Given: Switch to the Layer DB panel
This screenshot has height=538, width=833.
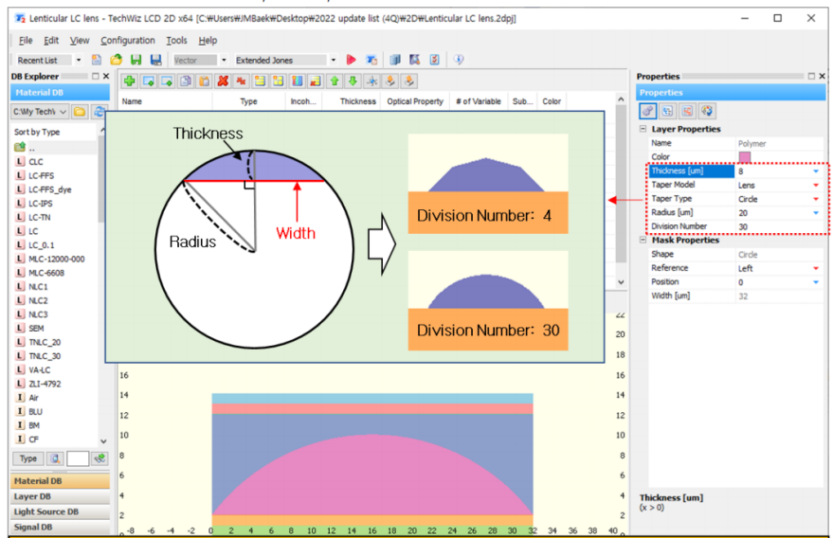Looking at the screenshot, I should [60, 496].
